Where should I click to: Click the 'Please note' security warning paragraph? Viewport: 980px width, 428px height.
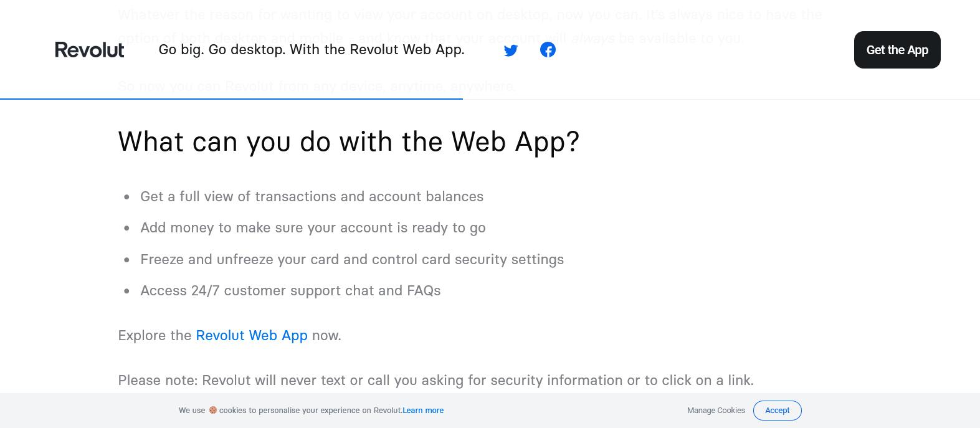435,380
